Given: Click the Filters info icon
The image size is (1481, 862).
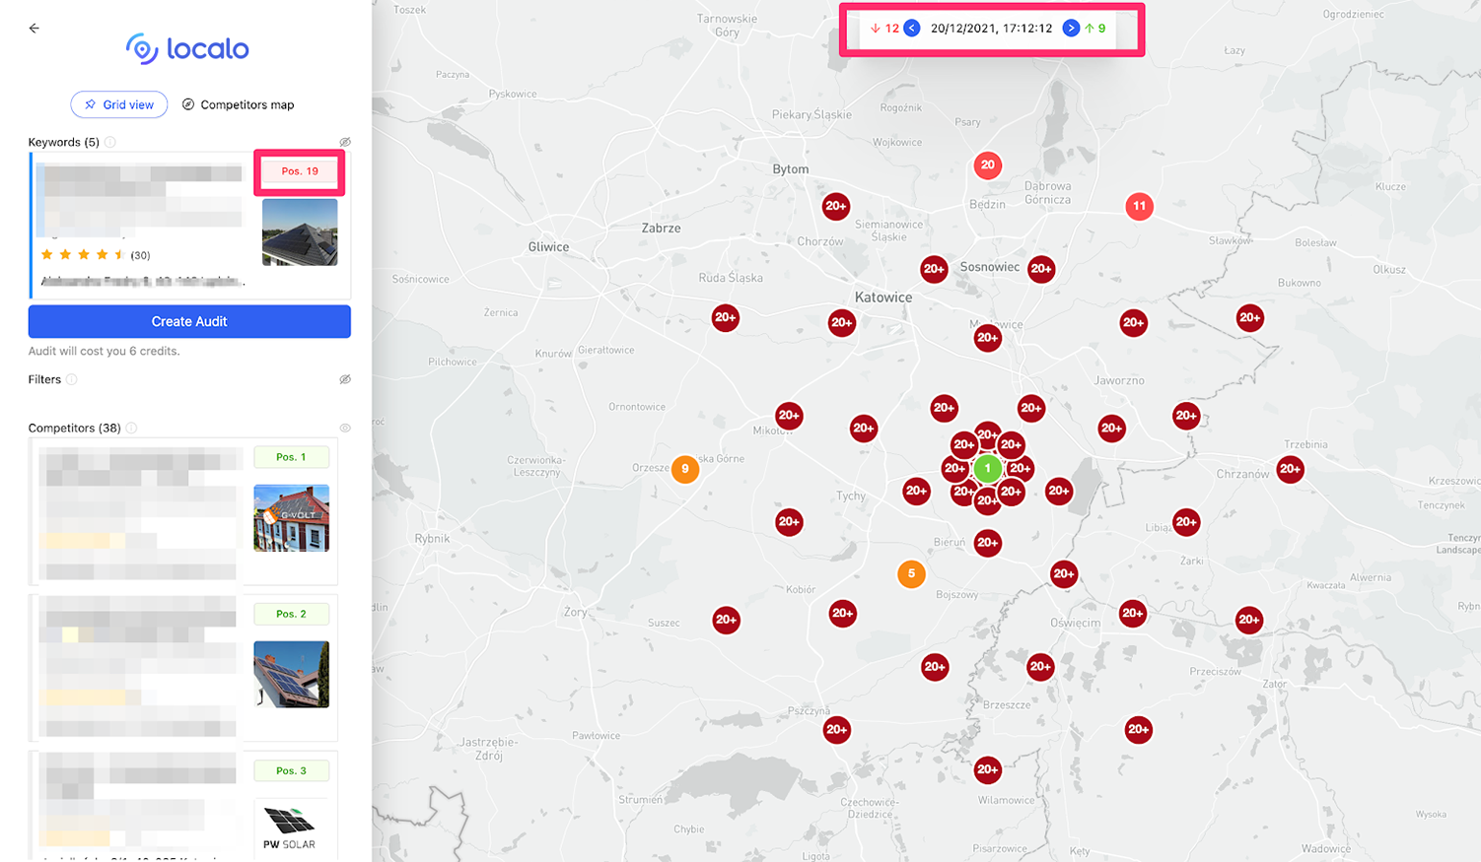Looking at the screenshot, I should click(72, 379).
